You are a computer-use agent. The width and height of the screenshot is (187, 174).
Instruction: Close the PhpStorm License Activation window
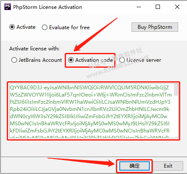click(177, 7)
